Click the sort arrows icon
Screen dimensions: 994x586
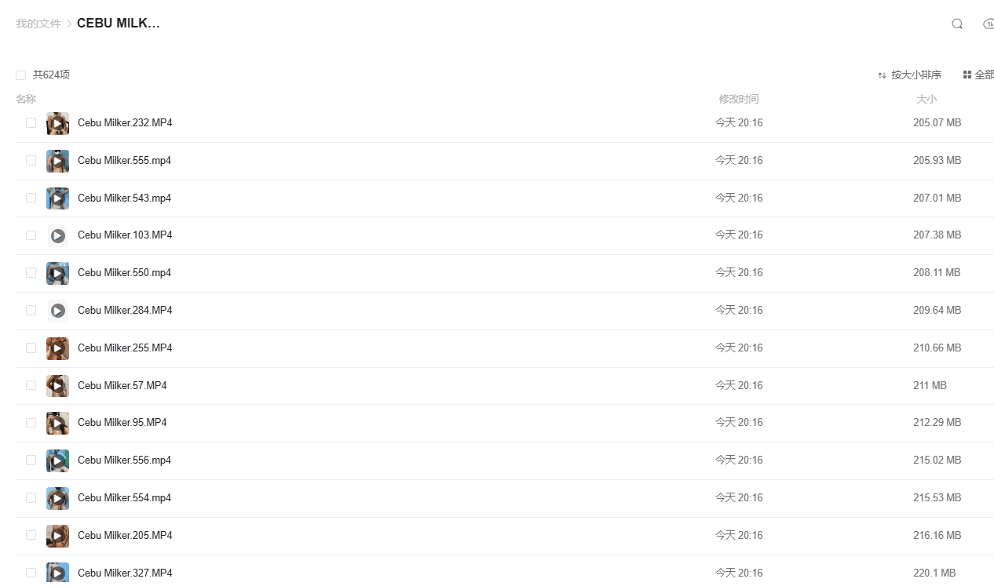[x=882, y=75]
